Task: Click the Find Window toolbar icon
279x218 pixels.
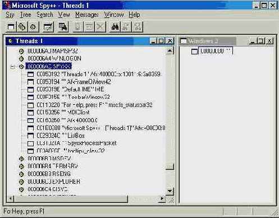Action: [63, 27]
